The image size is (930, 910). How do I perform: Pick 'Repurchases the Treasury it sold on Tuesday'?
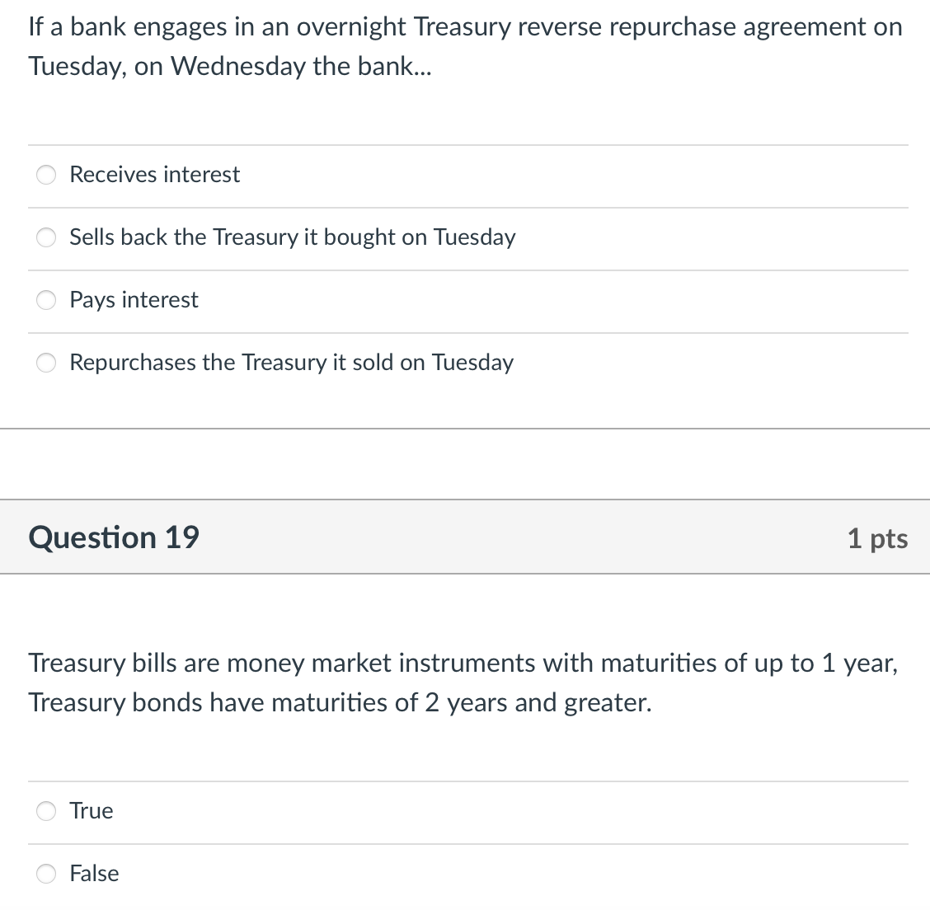tap(46, 363)
